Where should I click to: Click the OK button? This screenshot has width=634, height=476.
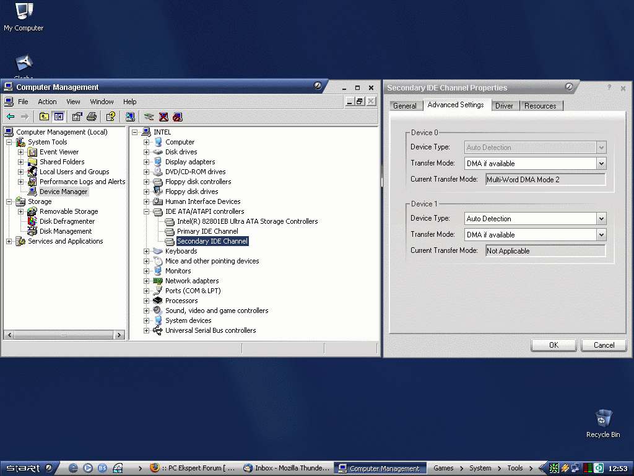[554, 345]
